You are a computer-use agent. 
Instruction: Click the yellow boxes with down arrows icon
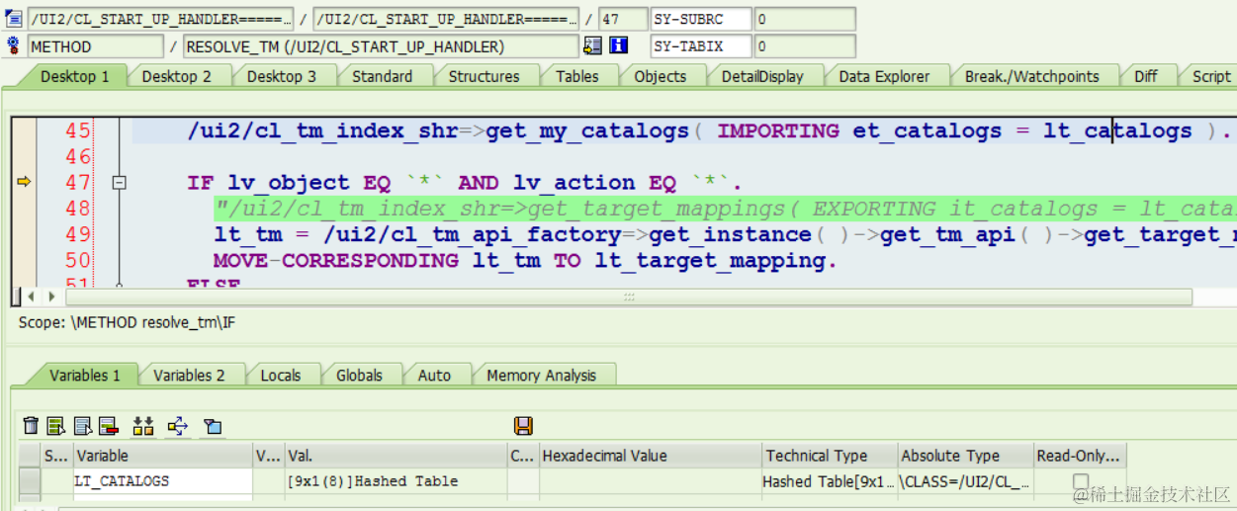(x=143, y=426)
